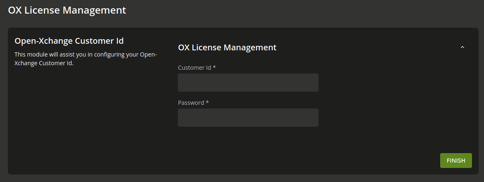Focus the Password input field
Viewport: 484px width, 182px height.
248,118
